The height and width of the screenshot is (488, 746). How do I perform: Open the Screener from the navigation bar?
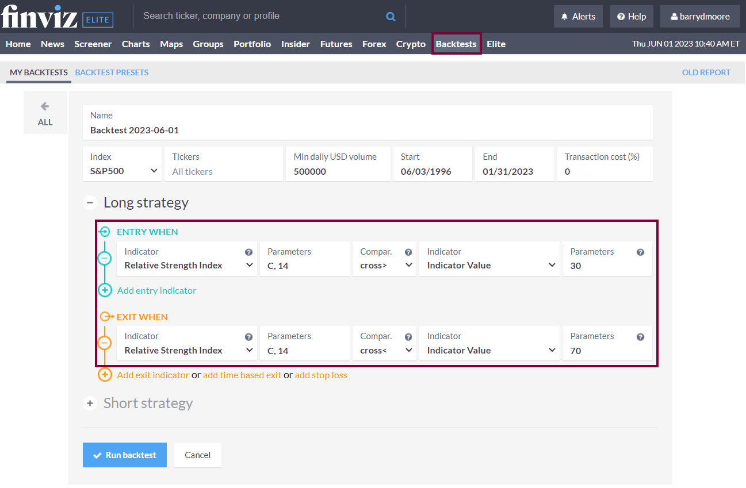[93, 44]
